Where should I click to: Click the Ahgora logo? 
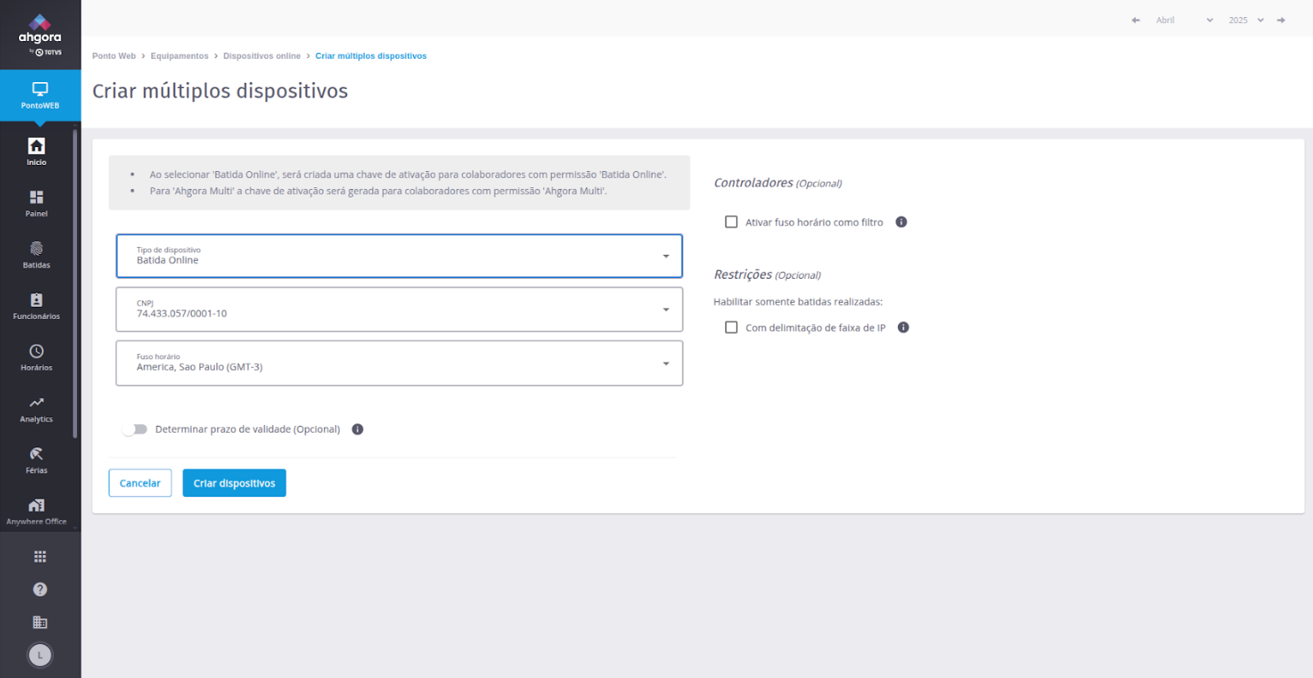coord(40,34)
